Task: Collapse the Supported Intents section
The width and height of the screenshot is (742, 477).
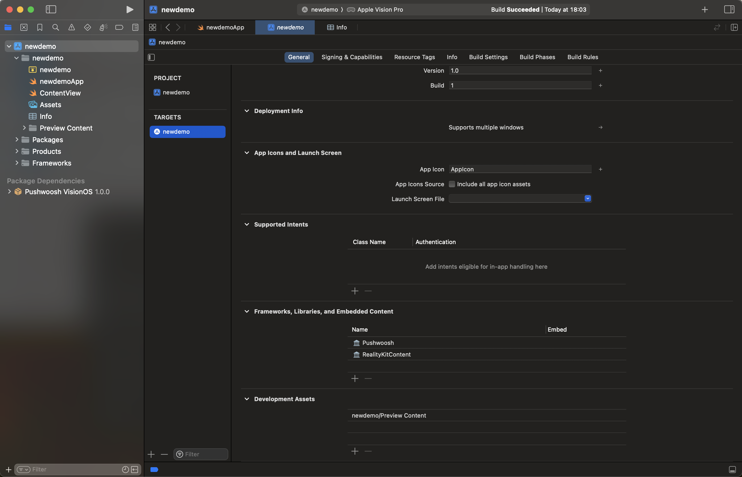Action: coord(247,224)
